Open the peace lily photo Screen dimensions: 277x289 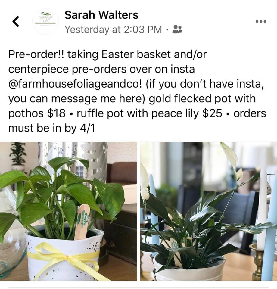(208, 211)
